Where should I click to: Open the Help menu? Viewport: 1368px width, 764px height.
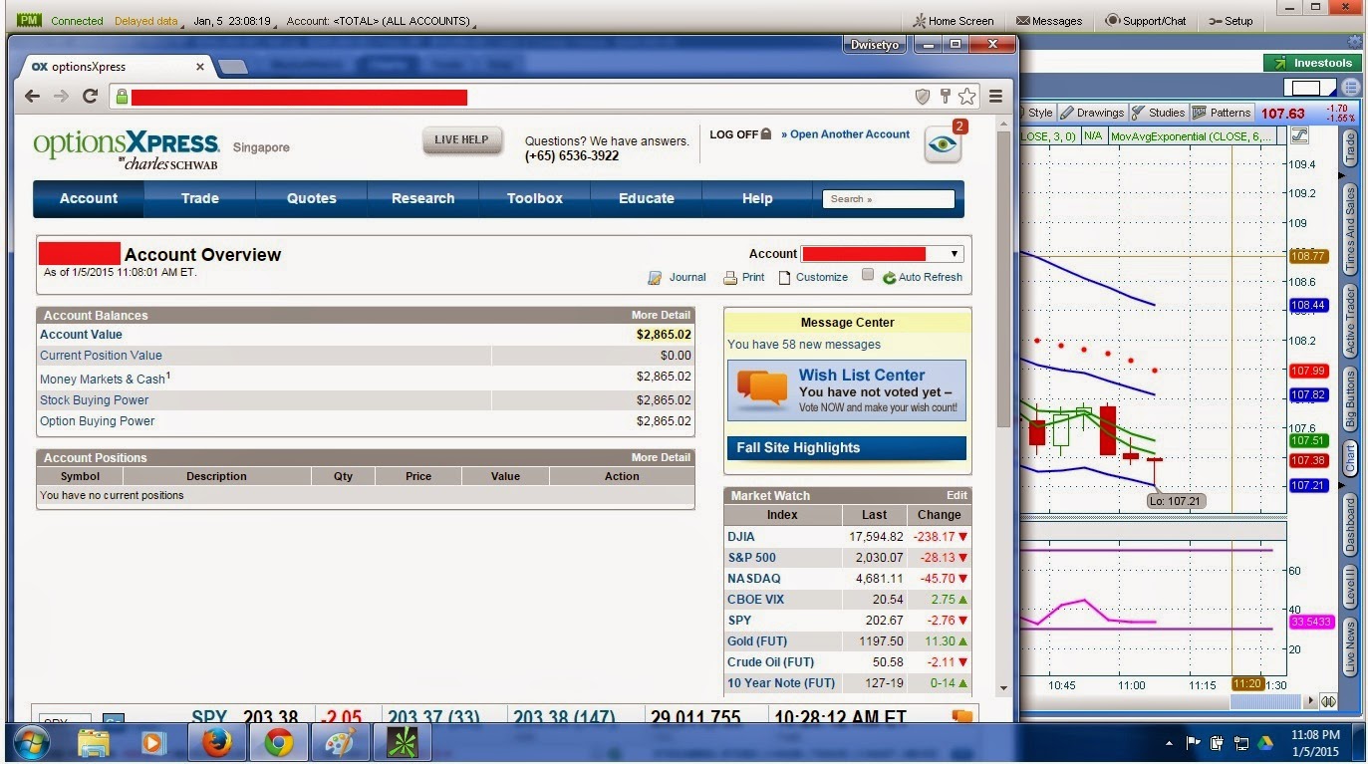pyautogui.click(x=757, y=198)
